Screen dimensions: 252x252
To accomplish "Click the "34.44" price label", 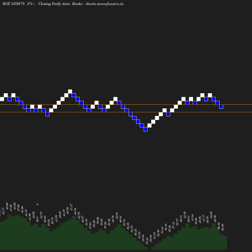I will click(x=162, y=230).
